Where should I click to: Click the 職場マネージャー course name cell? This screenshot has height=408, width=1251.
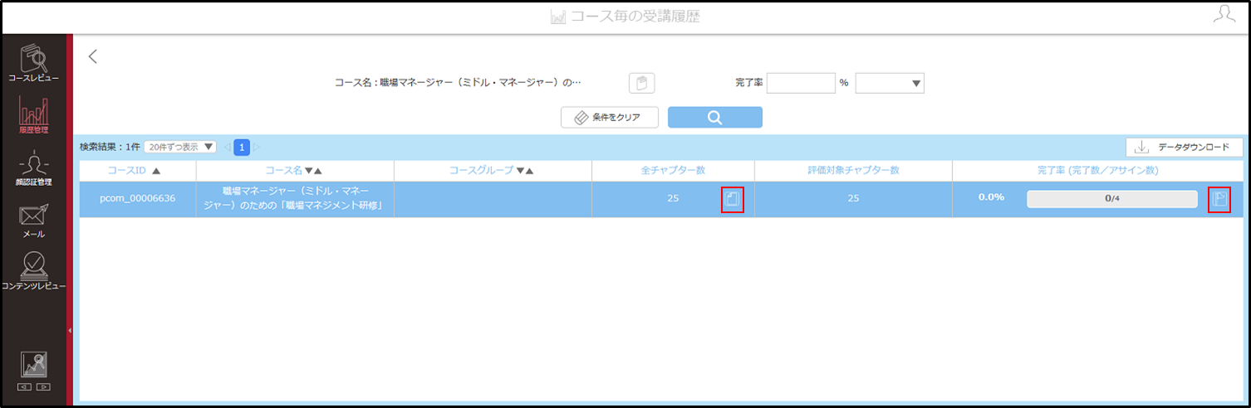[x=295, y=199]
